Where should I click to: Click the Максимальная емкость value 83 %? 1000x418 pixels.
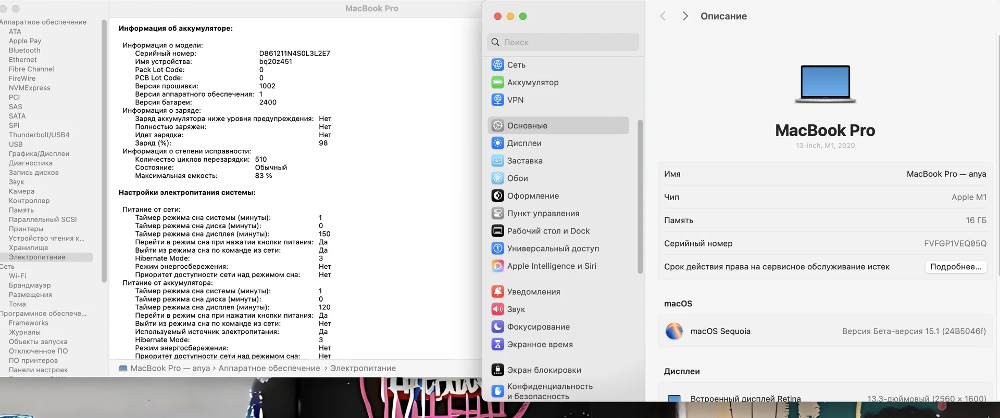264,176
